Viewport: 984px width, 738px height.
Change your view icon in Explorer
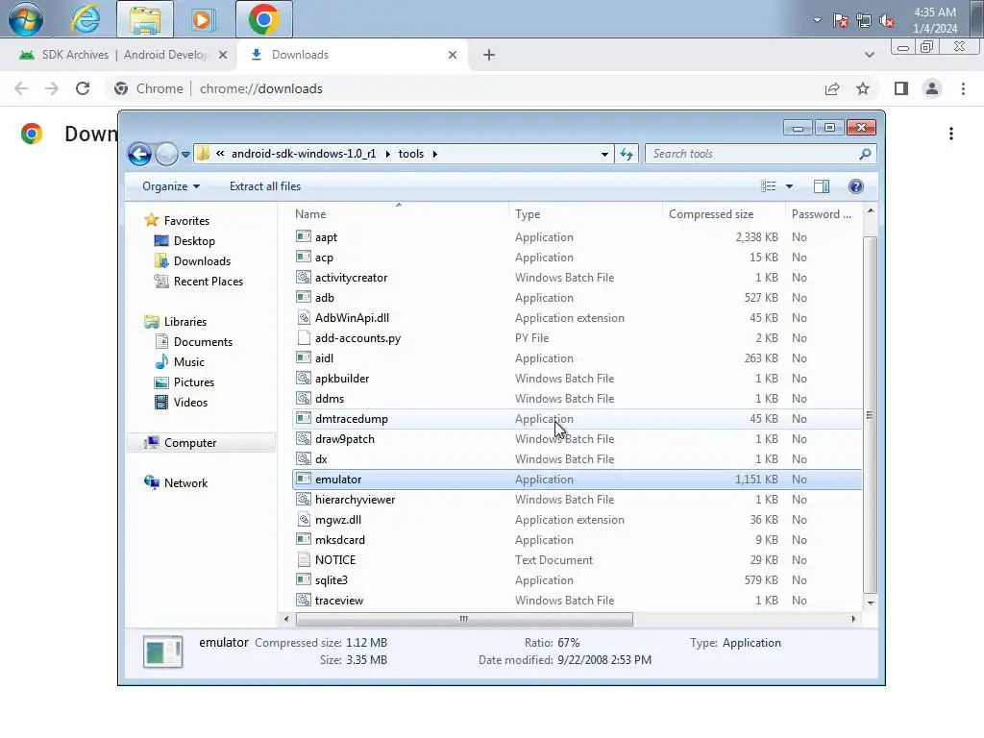[768, 186]
